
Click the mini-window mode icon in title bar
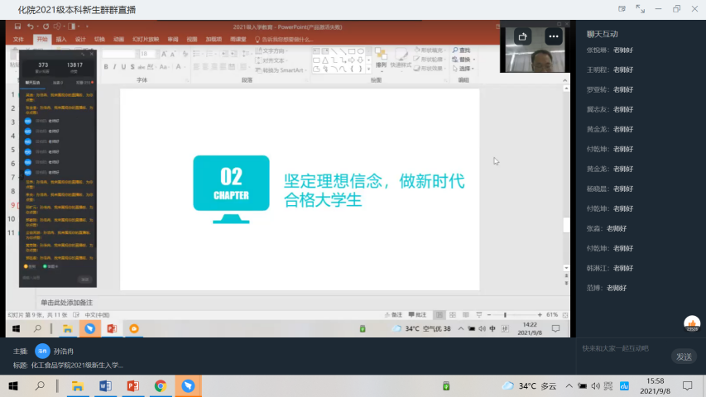point(622,9)
